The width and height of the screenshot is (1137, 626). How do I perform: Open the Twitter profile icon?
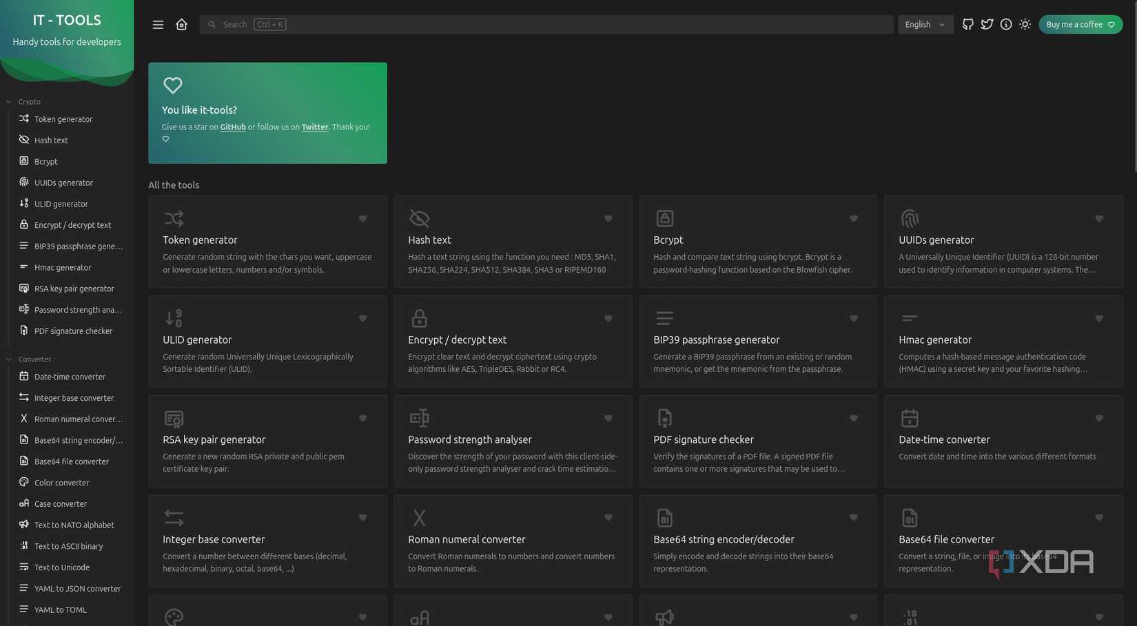987,24
